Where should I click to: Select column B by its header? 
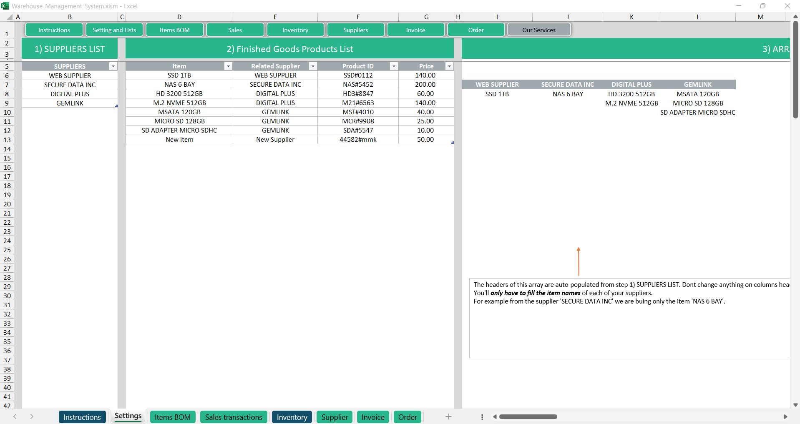70,17
